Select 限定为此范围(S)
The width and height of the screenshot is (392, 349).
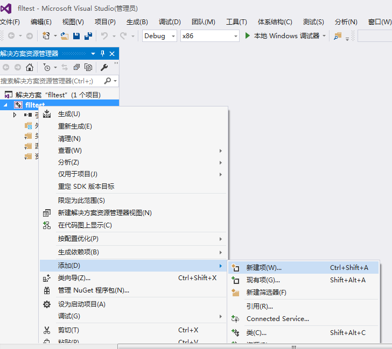click(134, 201)
